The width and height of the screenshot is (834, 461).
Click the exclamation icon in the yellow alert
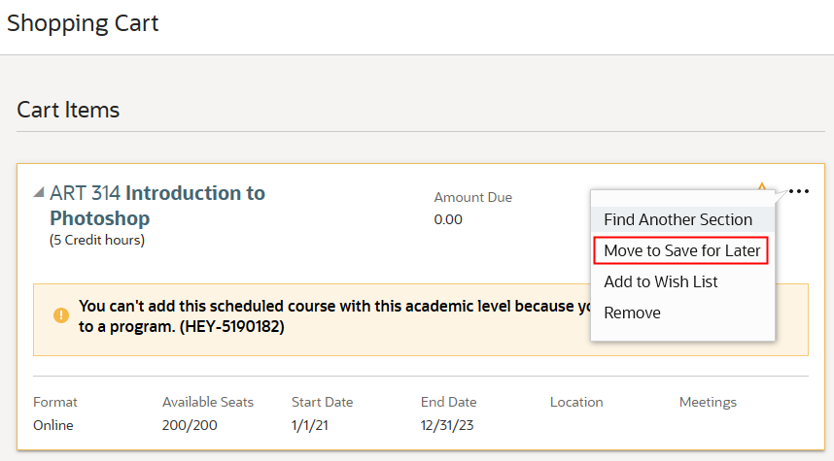tap(61, 315)
